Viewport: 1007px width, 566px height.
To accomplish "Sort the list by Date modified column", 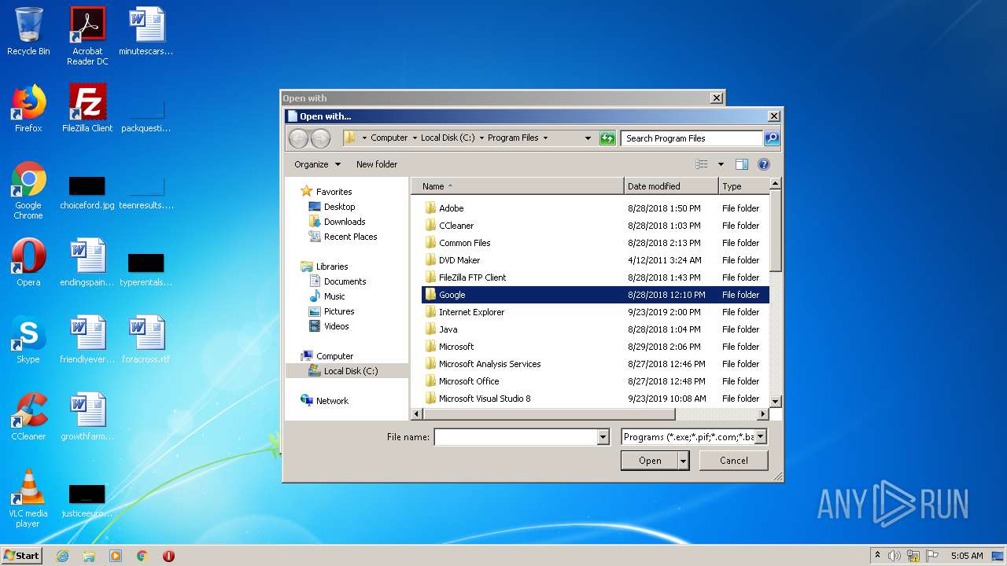I will pos(671,186).
